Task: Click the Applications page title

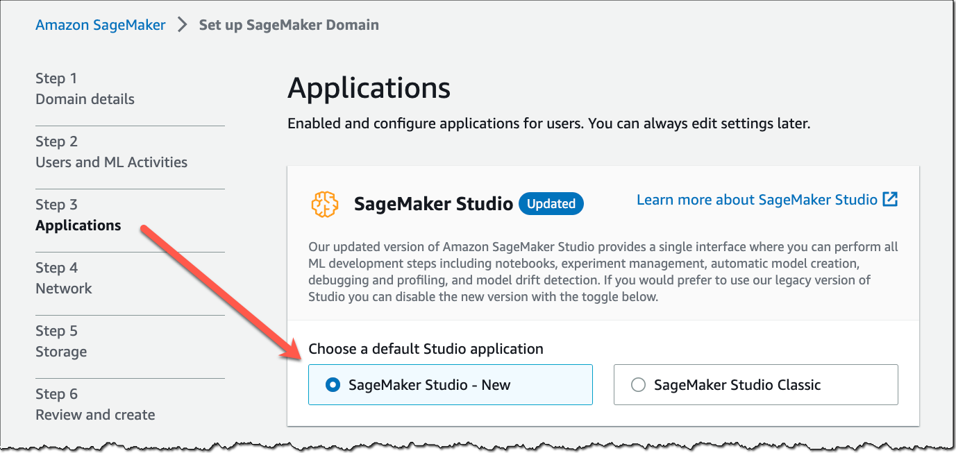Action: 370,88
